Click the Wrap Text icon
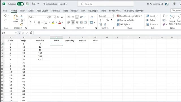 [x=92, y=17]
